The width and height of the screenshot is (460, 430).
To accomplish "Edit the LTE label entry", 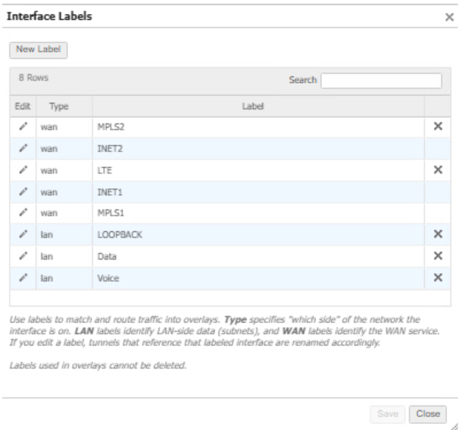I will [22, 170].
